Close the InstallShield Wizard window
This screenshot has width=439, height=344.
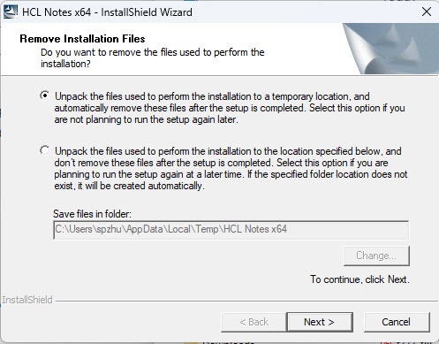427,12
